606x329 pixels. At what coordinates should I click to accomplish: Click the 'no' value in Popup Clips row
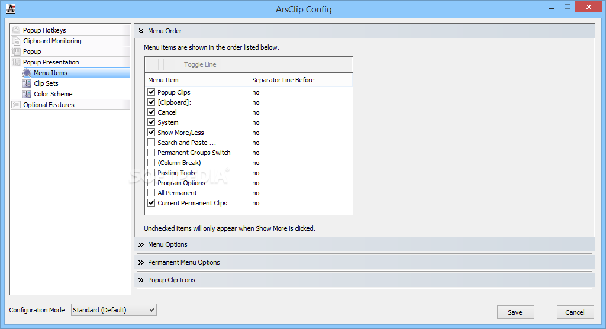pyautogui.click(x=256, y=92)
